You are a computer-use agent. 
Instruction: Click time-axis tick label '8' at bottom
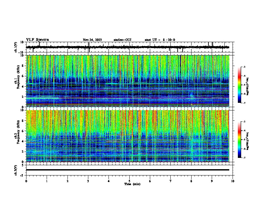191,181
